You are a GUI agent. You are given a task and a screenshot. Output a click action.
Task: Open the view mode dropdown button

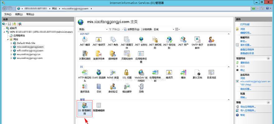tap(177, 29)
